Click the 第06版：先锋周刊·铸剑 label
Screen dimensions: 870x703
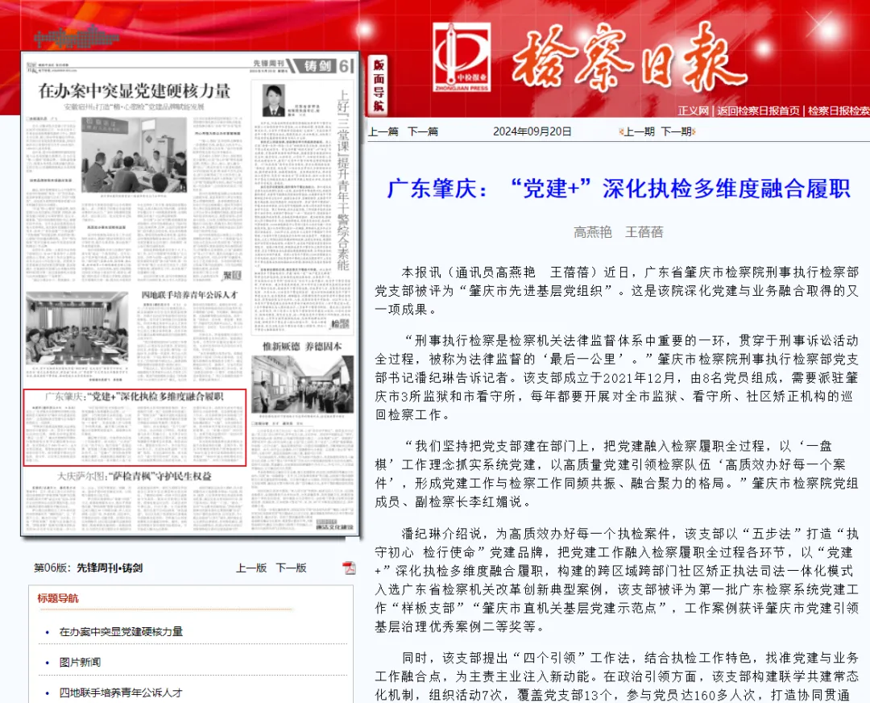pyautogui.click(x=89, y=568)
